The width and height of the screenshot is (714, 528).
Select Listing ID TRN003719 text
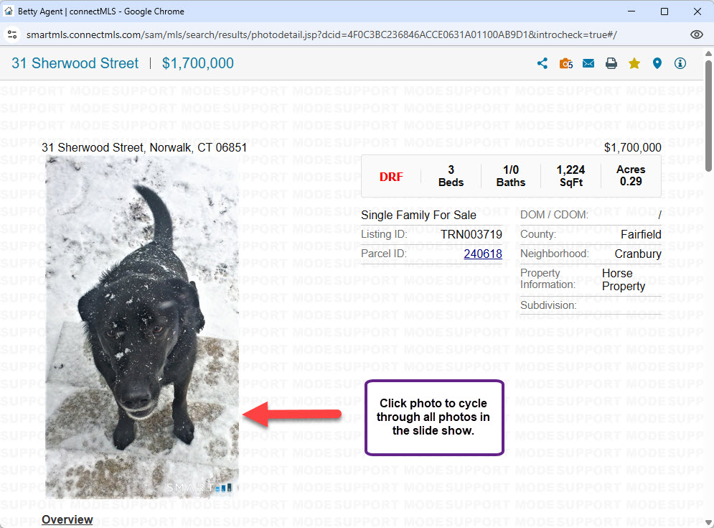(471, 234)
